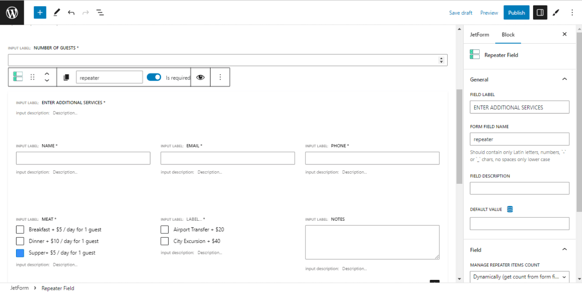
Task: Click inside the Field Label input
Action: pyautogui.click(x=519, y=107)
